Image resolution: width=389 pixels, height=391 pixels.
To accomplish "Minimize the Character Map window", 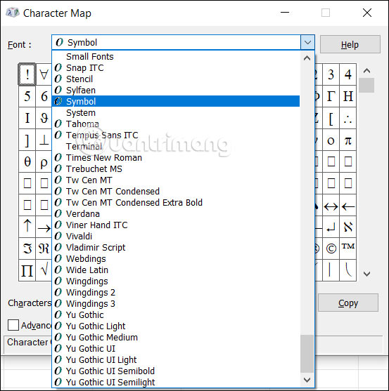I will click(285, 13).
